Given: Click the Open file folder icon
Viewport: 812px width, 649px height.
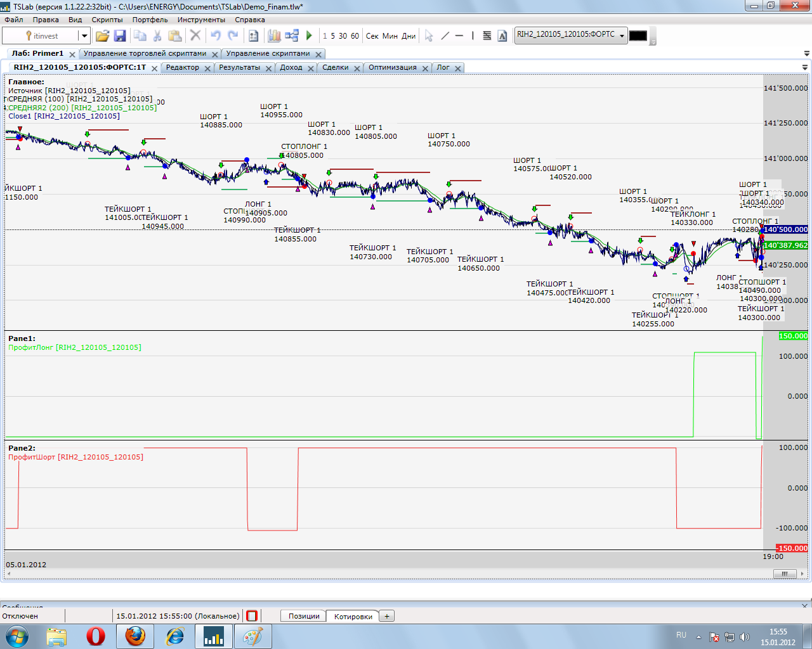Looking at the screenshot, I should point(102,35).
